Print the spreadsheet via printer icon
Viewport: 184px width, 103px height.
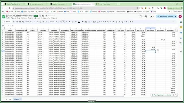20,22
